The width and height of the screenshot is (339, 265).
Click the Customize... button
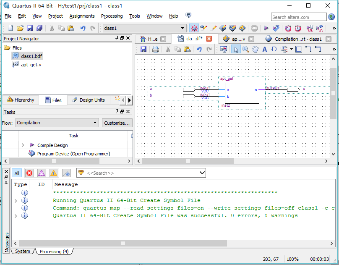(x=117, y=123)
